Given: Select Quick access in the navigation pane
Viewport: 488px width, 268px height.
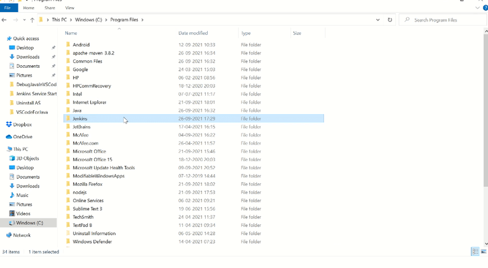Looking at the screenshot, I should (26, 39).
